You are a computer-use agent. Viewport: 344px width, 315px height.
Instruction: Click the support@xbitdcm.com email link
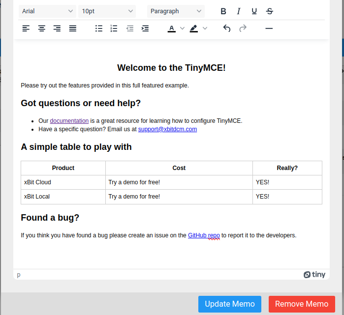(167, 129)
